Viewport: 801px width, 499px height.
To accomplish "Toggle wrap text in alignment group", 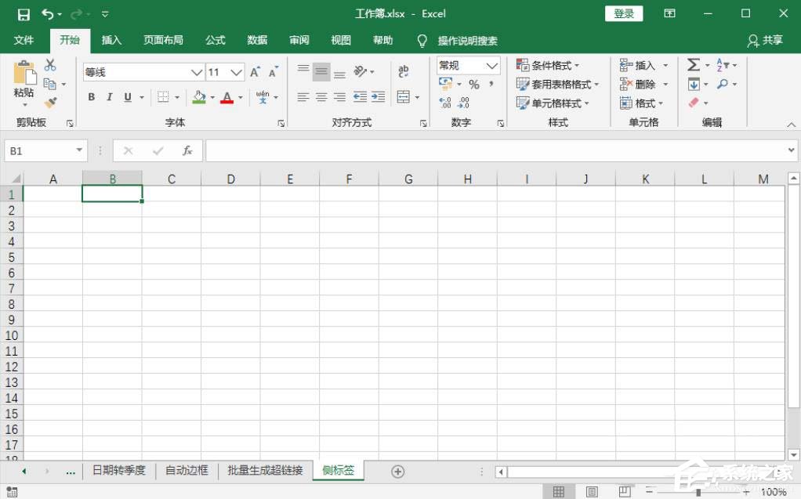I will click(404, 71).
